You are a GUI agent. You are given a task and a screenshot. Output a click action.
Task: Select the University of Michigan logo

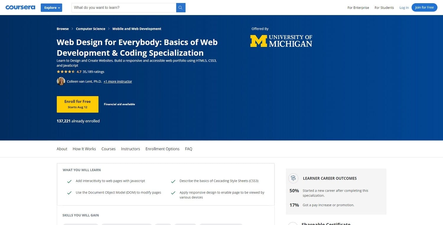tap(281, 41)
